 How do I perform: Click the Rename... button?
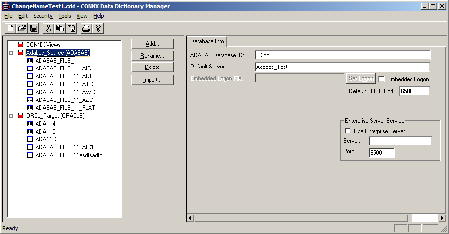[152, 56]
